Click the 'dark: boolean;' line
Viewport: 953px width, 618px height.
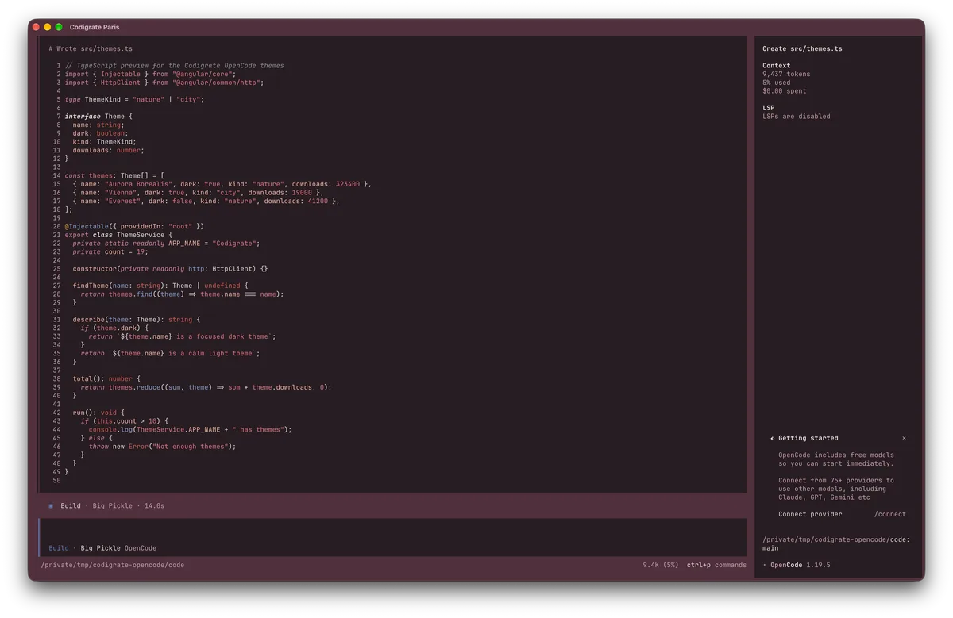tap(100, 133)
